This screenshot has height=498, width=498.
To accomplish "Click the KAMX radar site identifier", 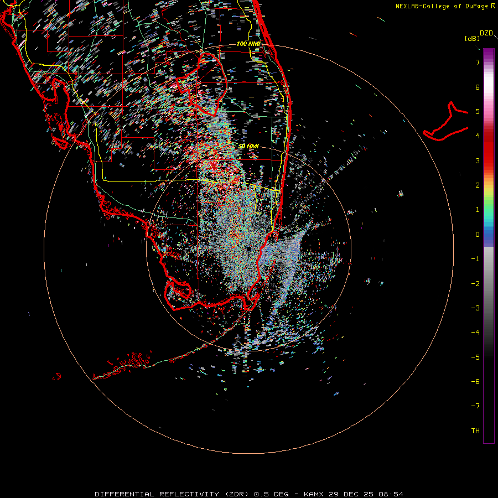I will tap(314, 494).
